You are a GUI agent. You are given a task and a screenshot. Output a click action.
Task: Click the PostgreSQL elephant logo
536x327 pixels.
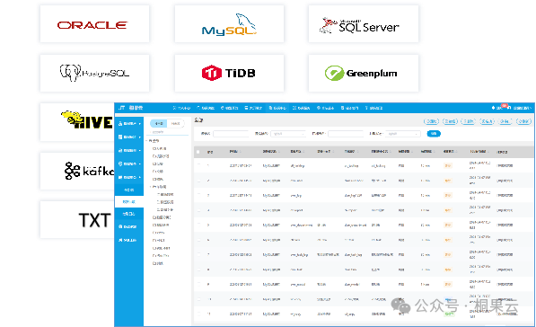coord(94,73)
